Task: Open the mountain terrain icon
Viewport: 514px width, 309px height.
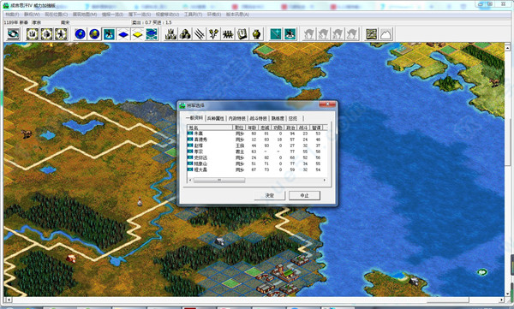Action: pyautogui.click(x=386, y=34)
